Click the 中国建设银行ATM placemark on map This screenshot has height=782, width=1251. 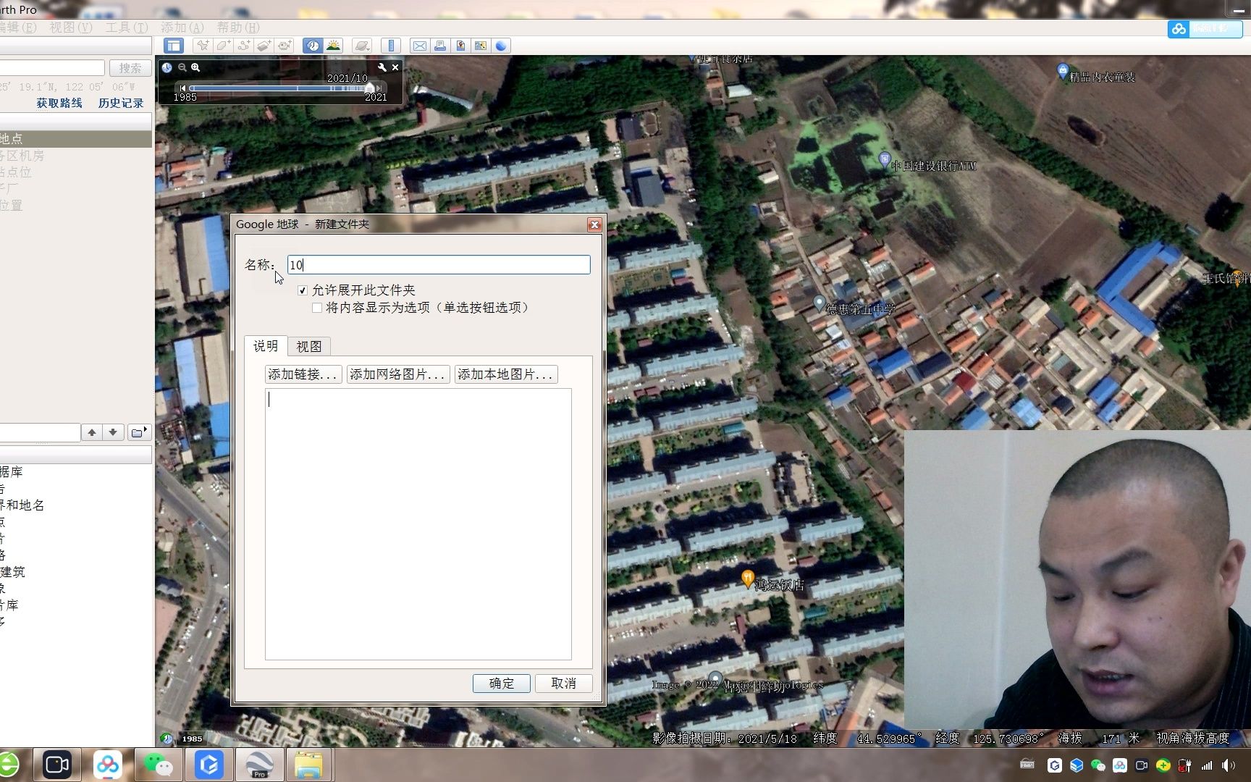[884, 159]
